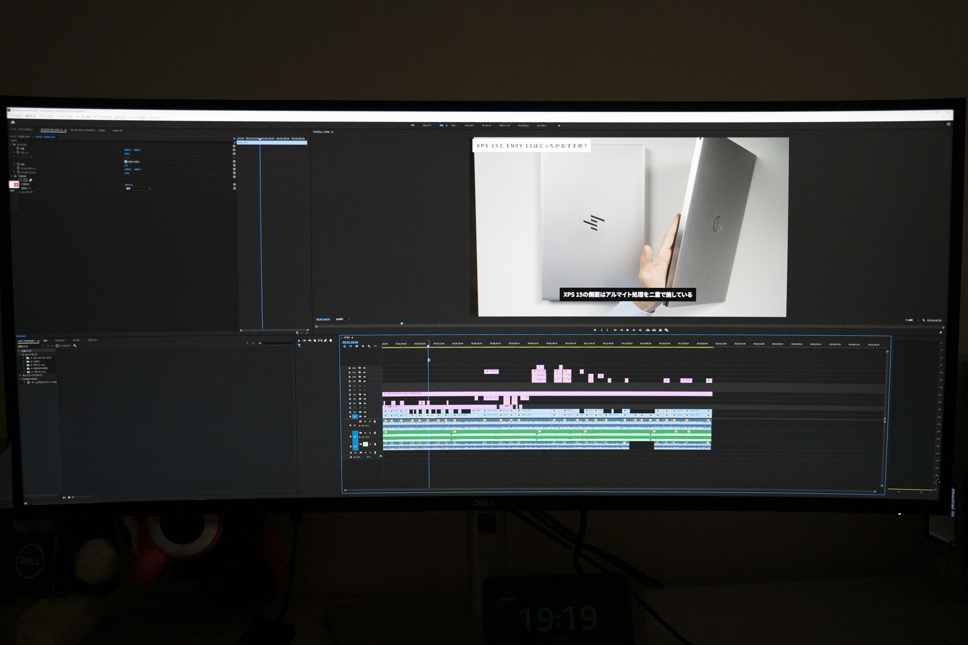Open the timeline display settings wrench
Image resolution: width=968 pixels, height=645 pixels.
(x=369, y=346)
